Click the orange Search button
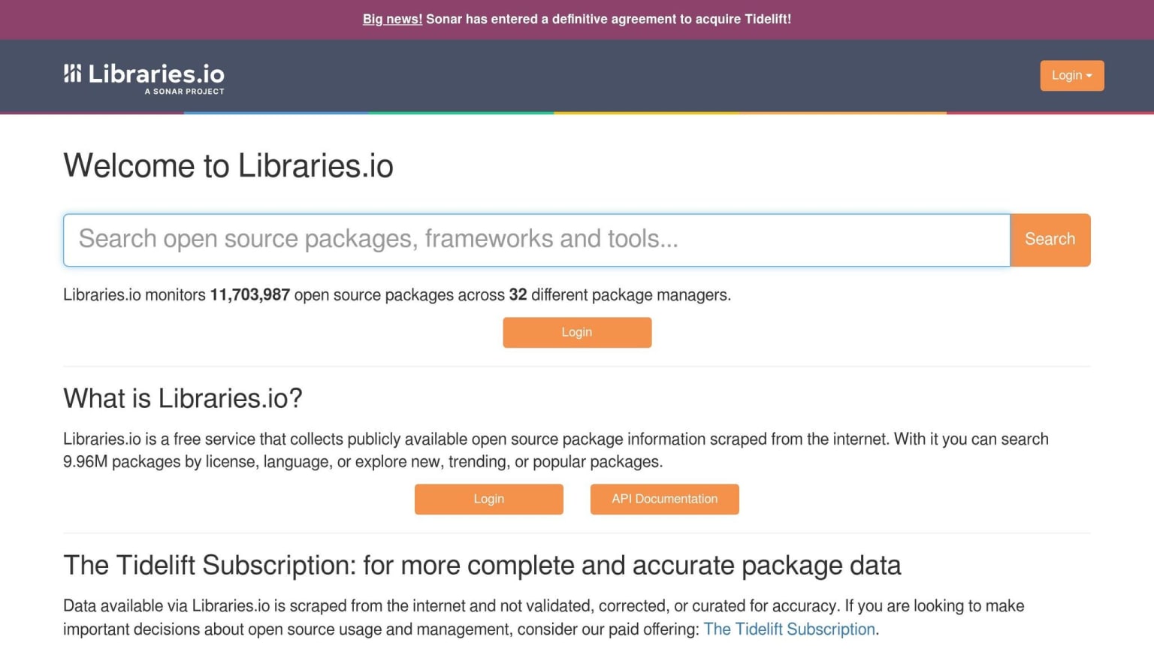 1050,240
